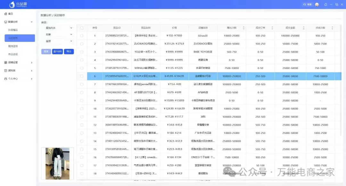This screenshot has height=186, width=346.
Task: Open the 抖音爆品 menu item
Action: [13, 30]
